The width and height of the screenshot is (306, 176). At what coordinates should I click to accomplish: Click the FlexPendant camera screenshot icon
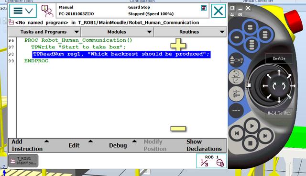240,15
